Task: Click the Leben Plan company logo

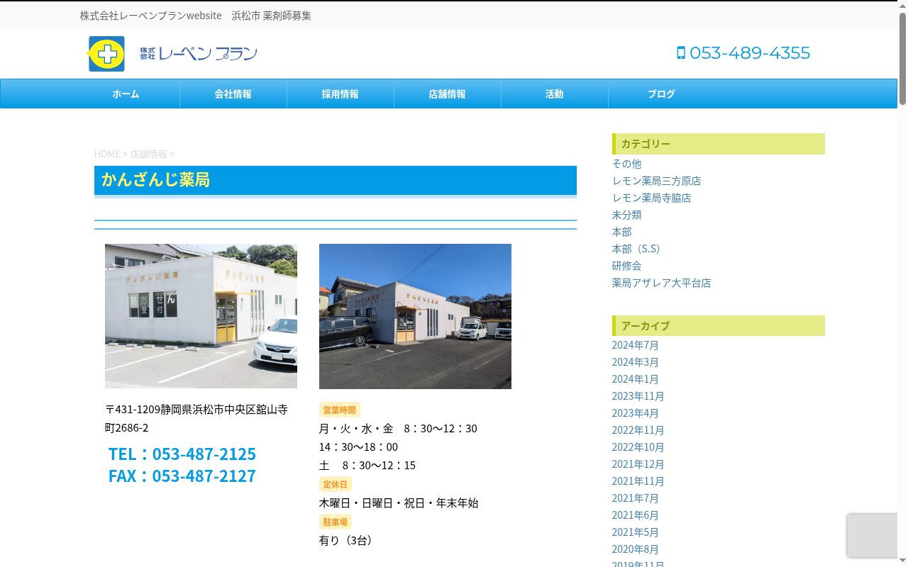Action: (x=172, y=54)
